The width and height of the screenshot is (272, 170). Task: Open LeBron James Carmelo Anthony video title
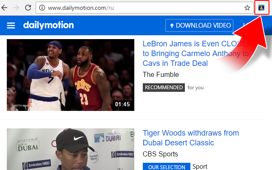click(197, 54)
